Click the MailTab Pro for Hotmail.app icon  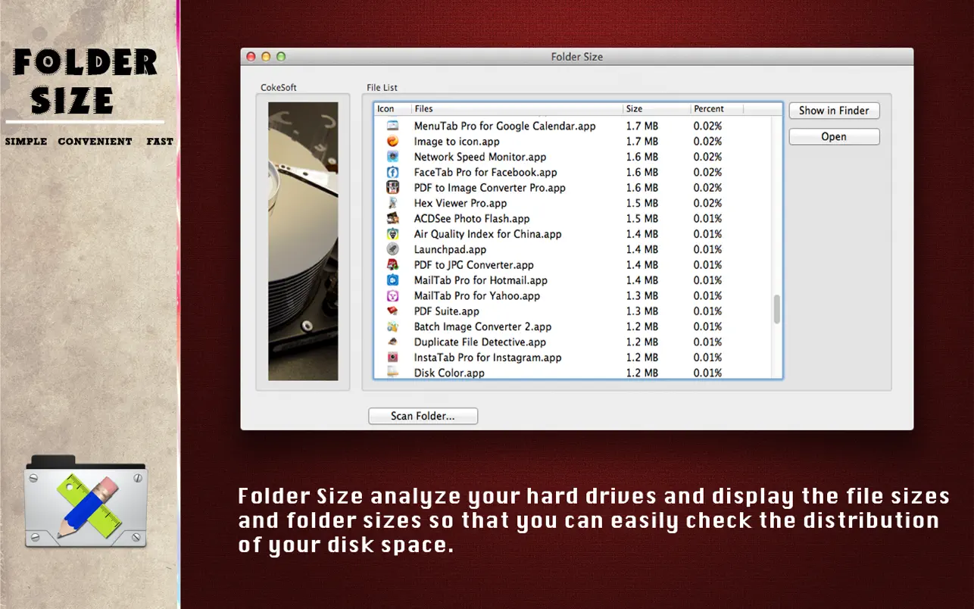(393, 280)
